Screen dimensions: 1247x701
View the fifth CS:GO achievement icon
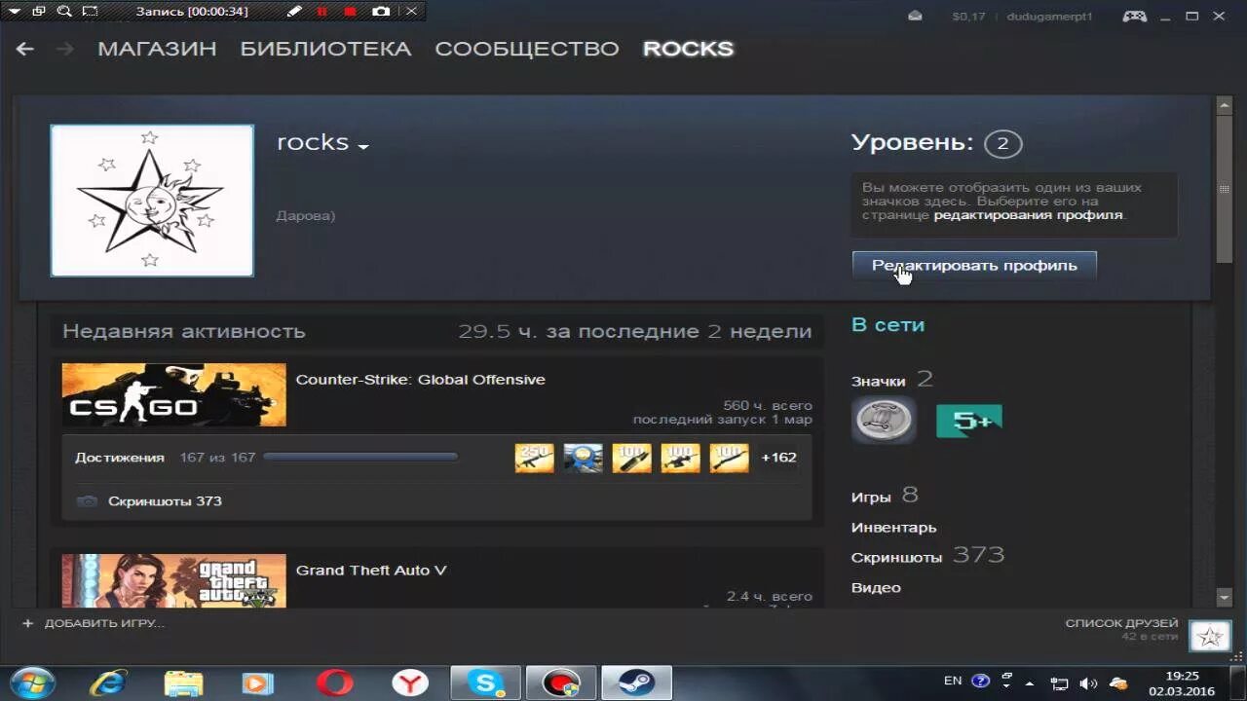(x=729, y=457)
